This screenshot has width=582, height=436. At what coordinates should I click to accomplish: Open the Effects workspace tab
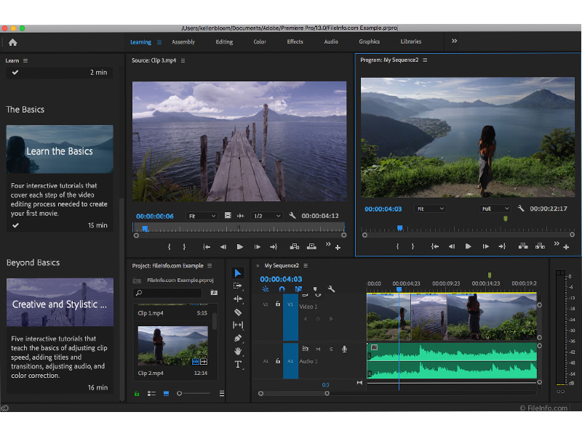[x=295, y=42]
